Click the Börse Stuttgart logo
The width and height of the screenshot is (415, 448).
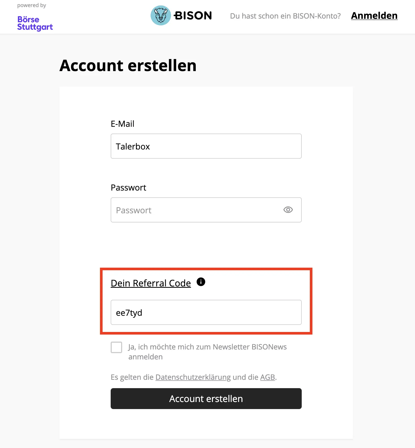click(35, 23)
